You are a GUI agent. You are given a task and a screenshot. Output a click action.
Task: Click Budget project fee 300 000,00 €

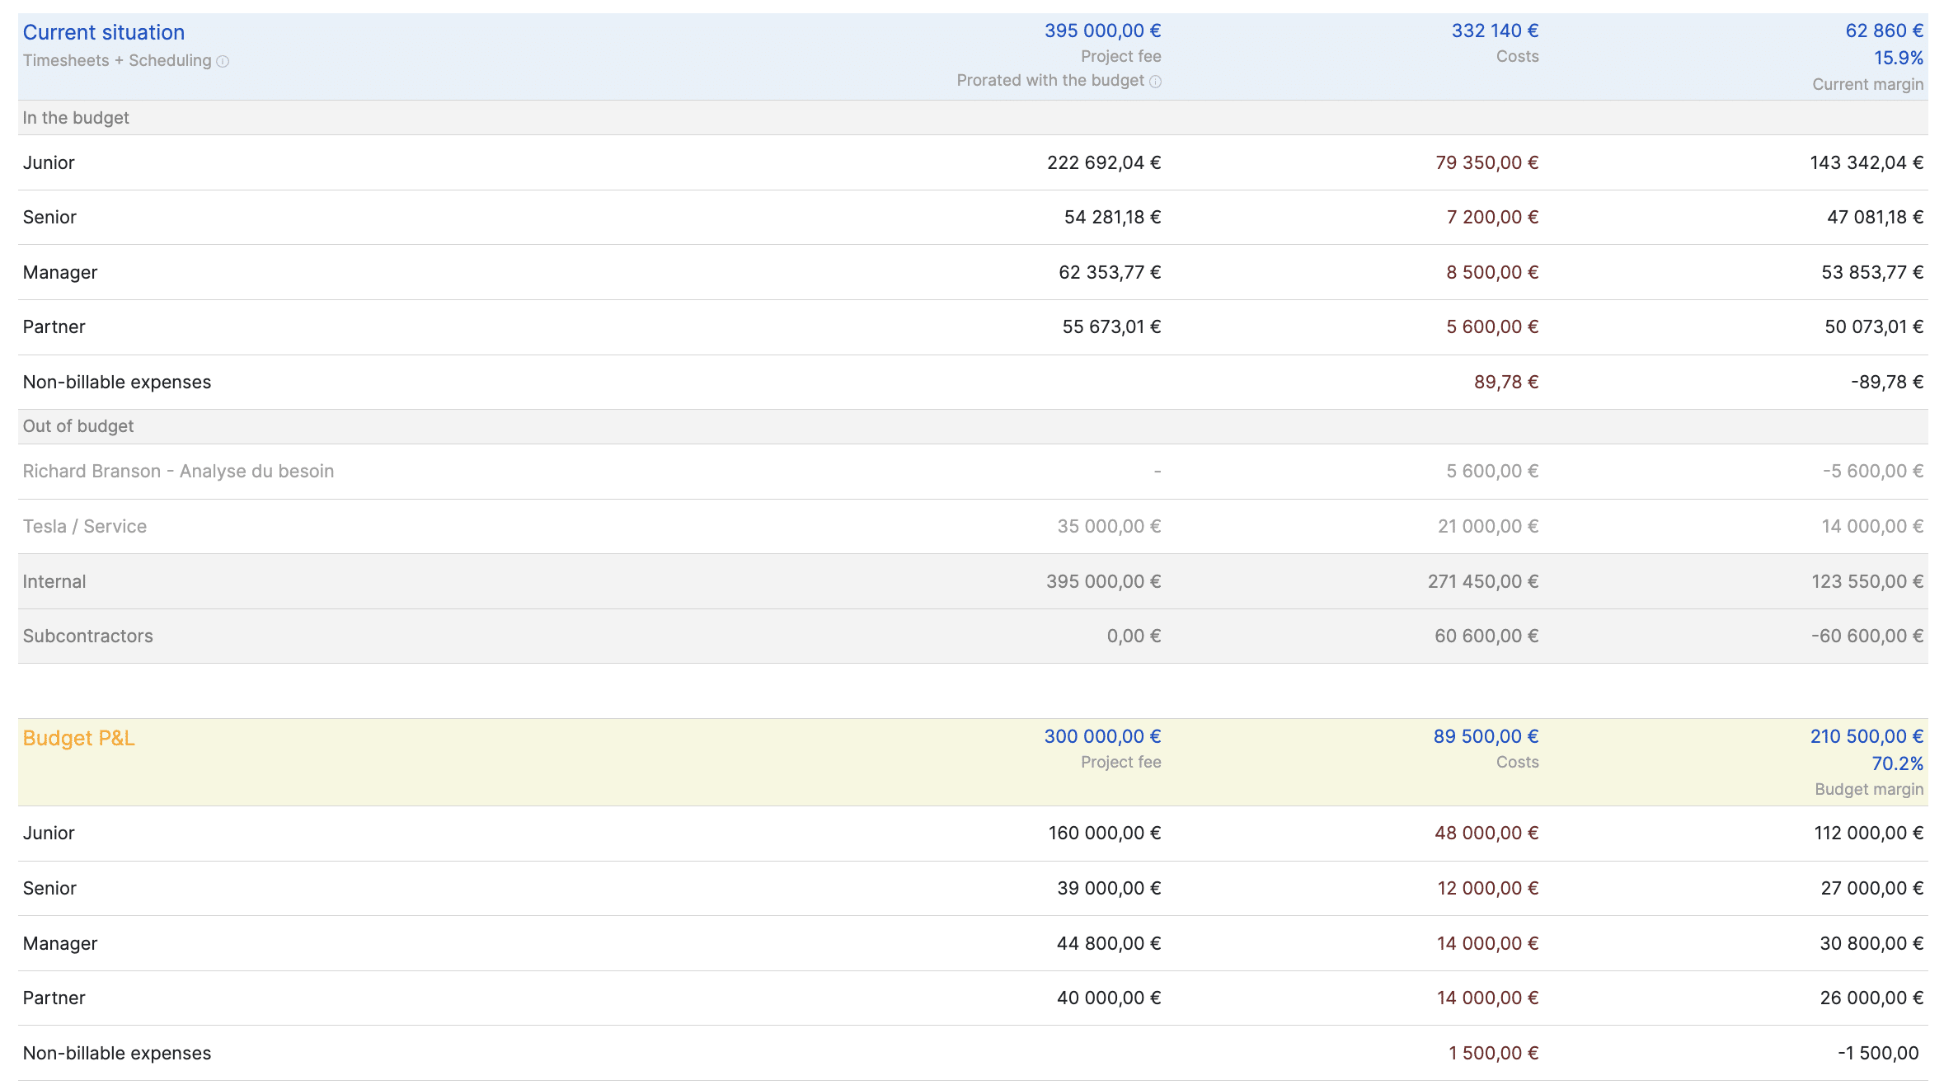tap(1102, 736)
